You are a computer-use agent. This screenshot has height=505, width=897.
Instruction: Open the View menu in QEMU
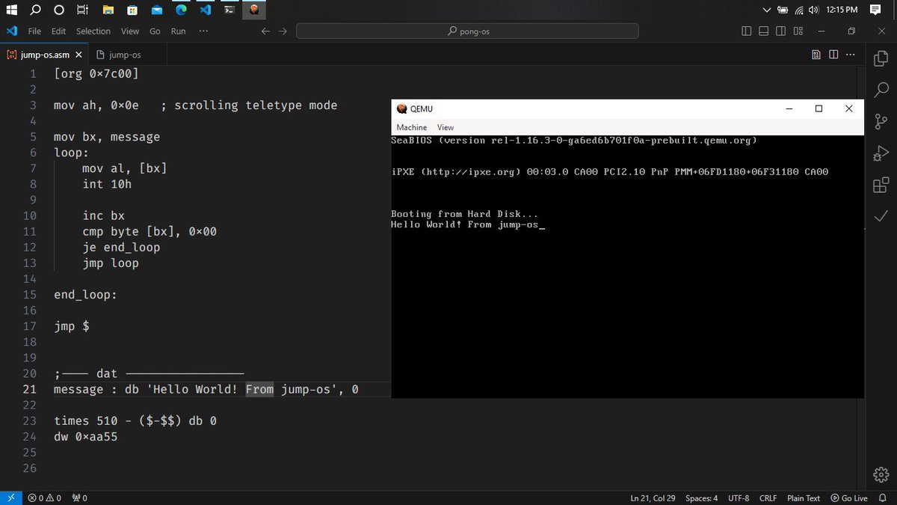pyautogui.click(x=446, y=127)
